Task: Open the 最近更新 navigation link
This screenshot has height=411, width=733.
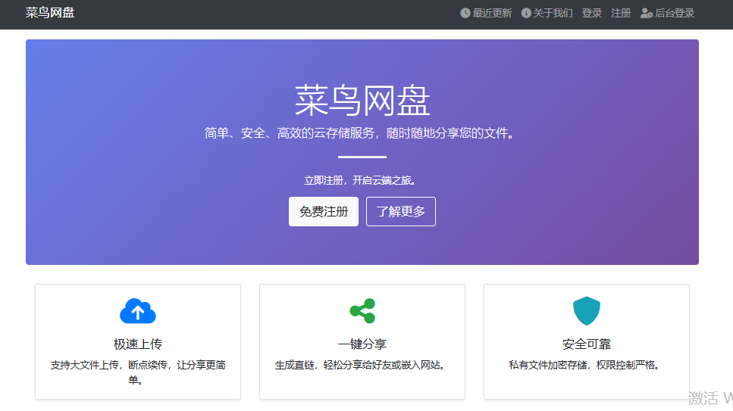Action: pyautogui.click(x=492, y=13)
